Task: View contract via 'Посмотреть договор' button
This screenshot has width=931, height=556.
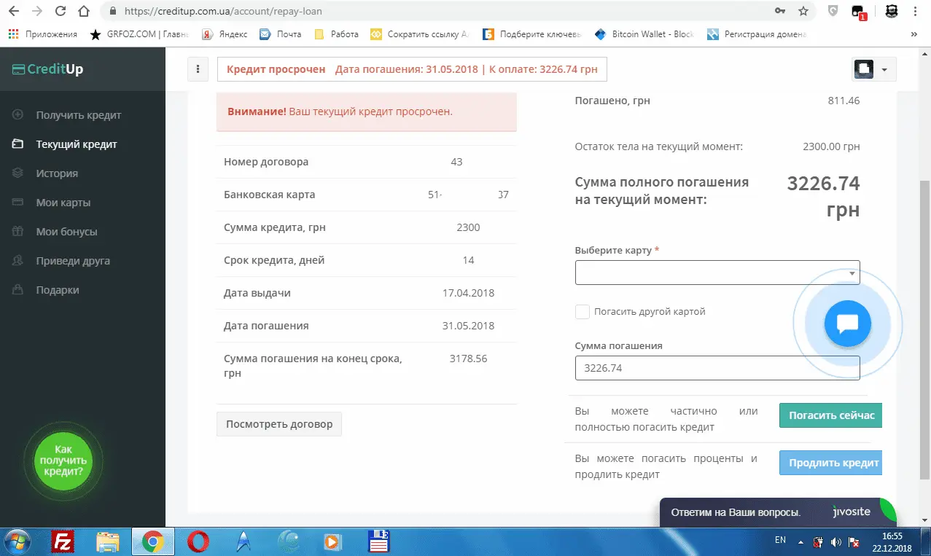Action: (278, 424)
